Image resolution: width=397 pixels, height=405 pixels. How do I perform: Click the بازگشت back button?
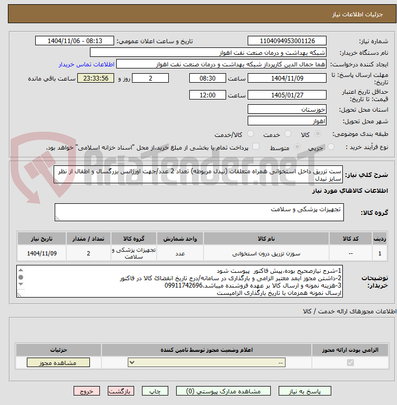[x=121, y=391]
